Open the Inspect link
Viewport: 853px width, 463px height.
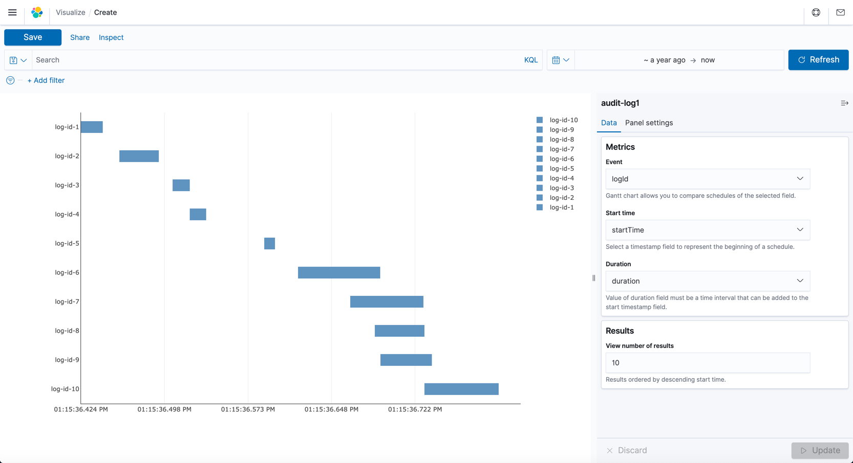pos(111,37)
